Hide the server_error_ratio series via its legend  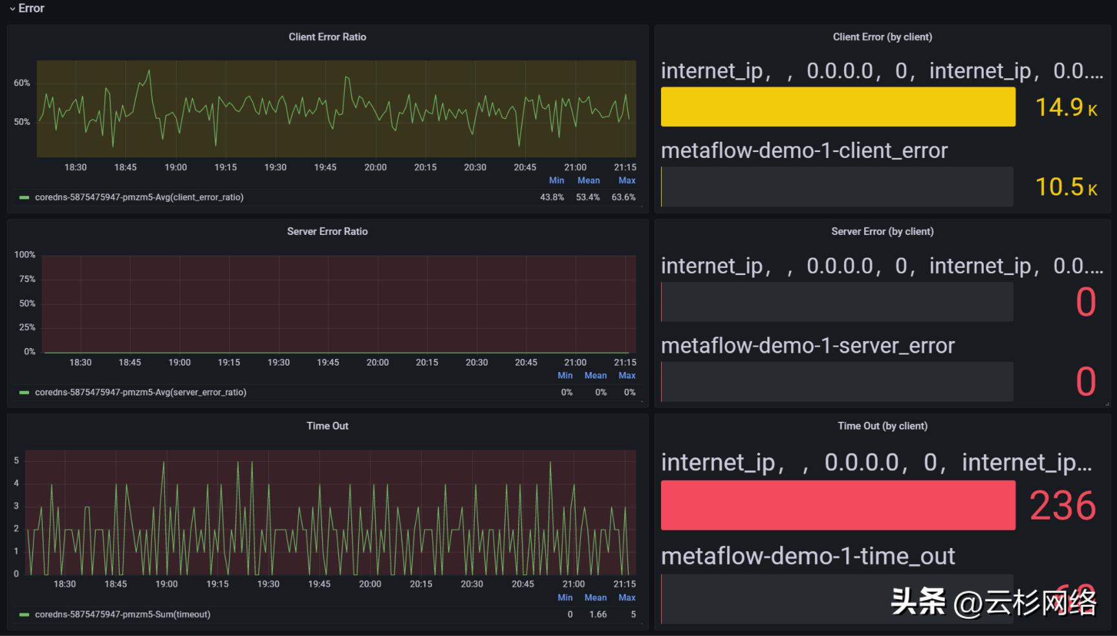(142, 392)
